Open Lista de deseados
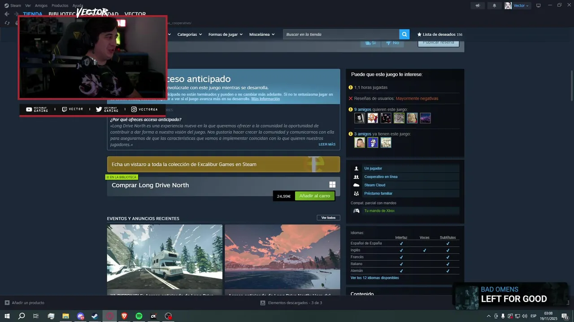This screenshot has width=574, height=322. click(x=439, y=34)
